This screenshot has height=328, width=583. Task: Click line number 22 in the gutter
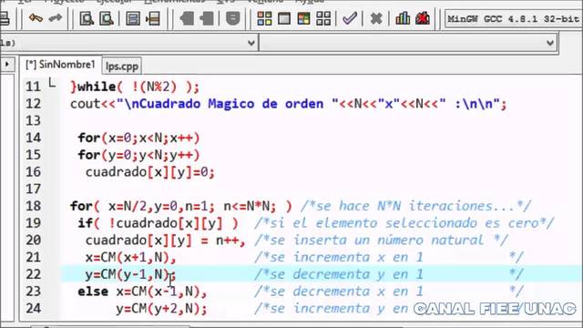pos(33,274)
